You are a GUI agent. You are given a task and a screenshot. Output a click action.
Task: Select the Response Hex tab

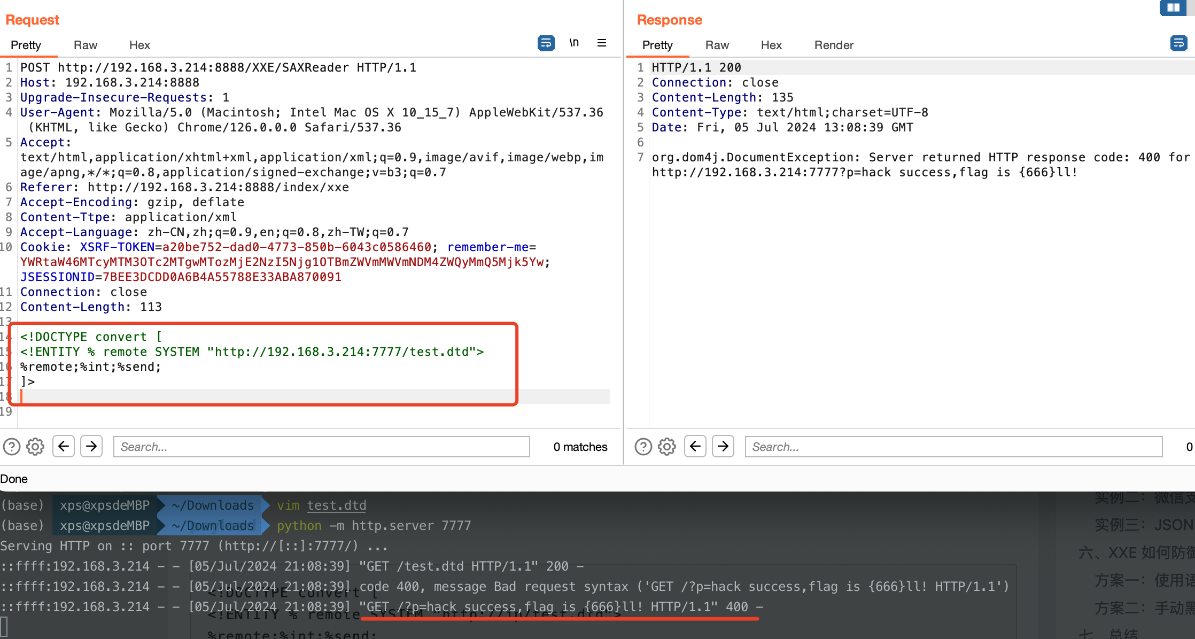(x=771, y=45)
